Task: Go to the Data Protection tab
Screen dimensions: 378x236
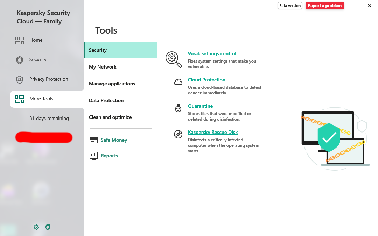Action: [120, 100]
